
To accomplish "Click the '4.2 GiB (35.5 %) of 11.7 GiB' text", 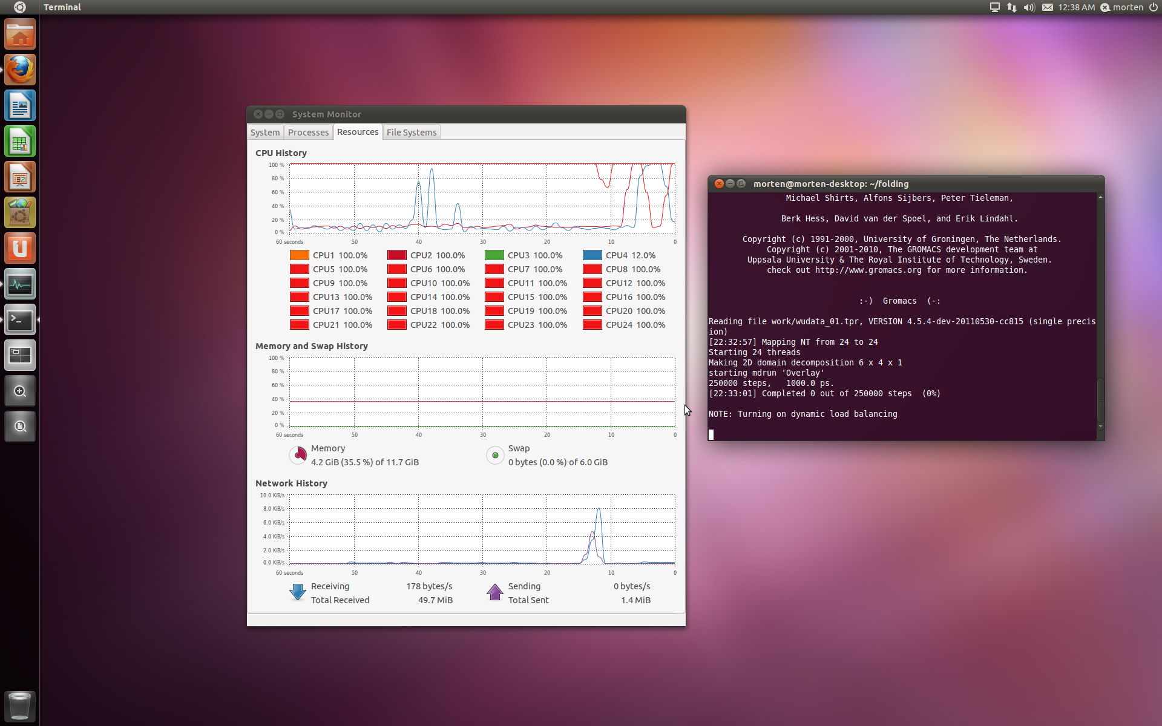I will tap(365, 462).
